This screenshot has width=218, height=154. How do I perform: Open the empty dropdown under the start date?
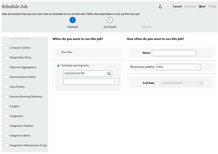coord(91,82)
